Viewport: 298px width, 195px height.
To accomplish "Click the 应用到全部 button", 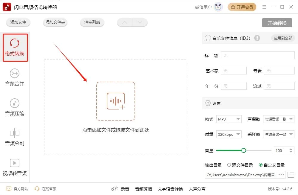I will tap(283, 38).
